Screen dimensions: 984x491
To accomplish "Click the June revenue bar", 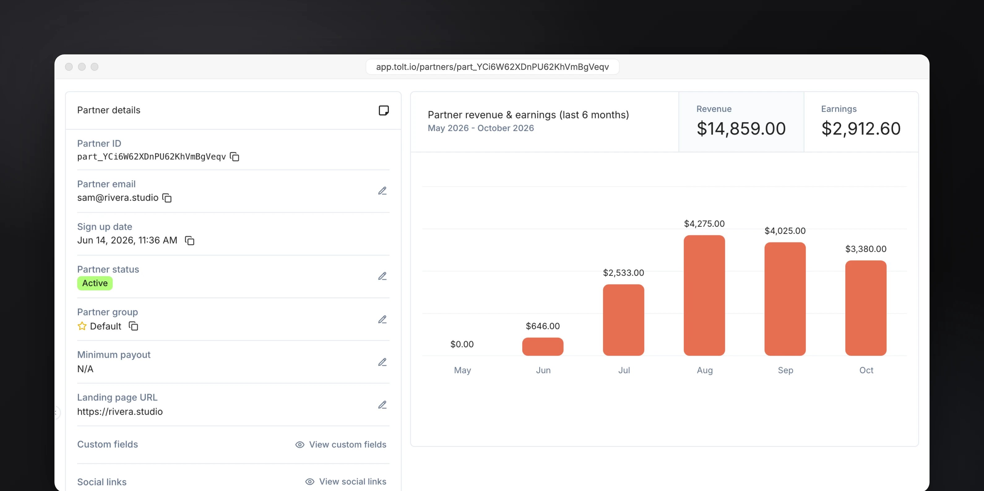I will click(542, 347).
